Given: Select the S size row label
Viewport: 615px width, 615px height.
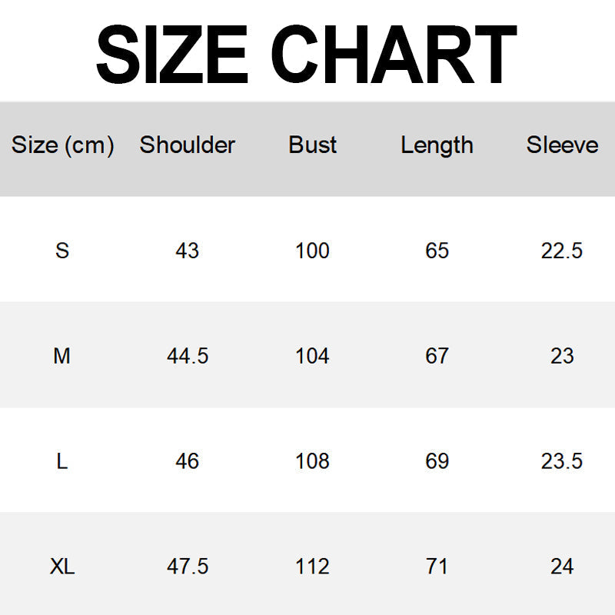Looking at the screenshot, I should coord(62,251).
